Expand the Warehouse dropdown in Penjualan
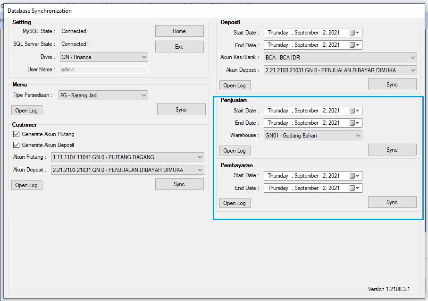428x301 pixels. pyautogui.click(x=358, y=136)
